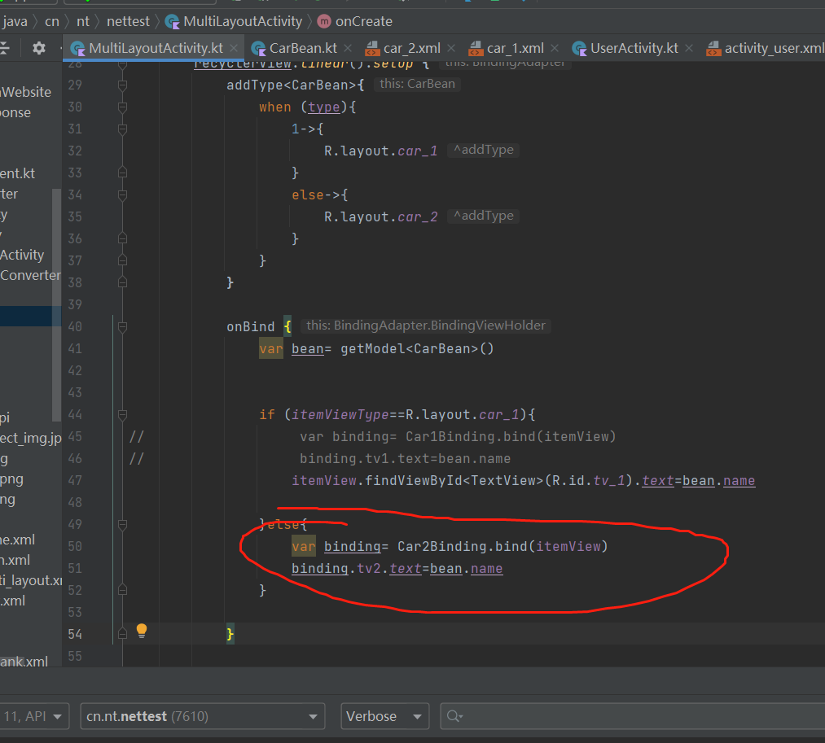Click the cn breadcrumb segment

coord(52,21)
